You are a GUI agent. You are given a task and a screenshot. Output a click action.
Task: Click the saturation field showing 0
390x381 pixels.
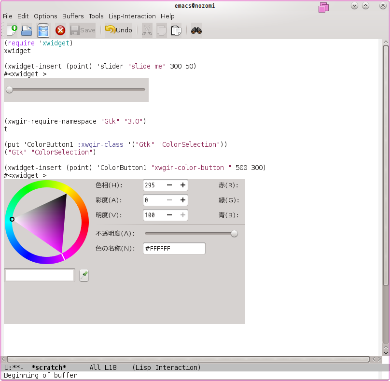[153, 200]
